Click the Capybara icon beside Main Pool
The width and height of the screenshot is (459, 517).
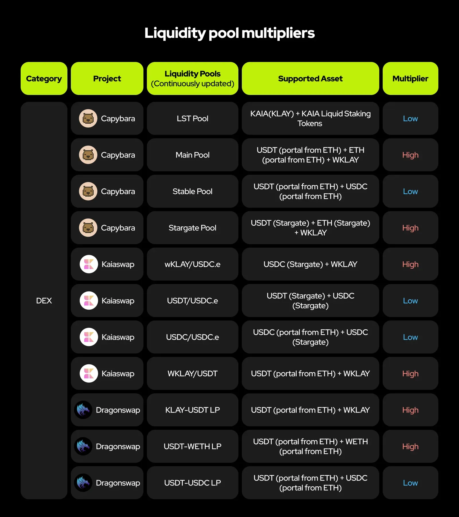[88, 155]
